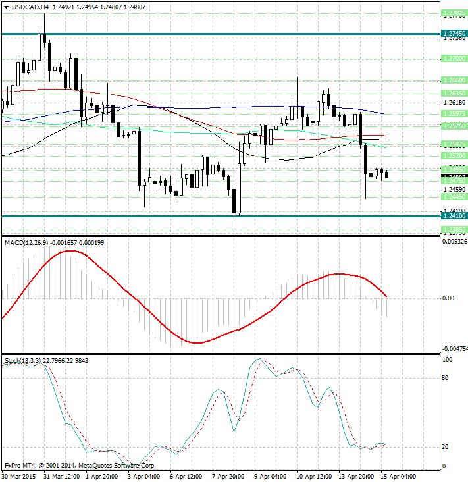Click the 1.27450 resistance price tag
The image size is (468, 482).
pos(455,34)
